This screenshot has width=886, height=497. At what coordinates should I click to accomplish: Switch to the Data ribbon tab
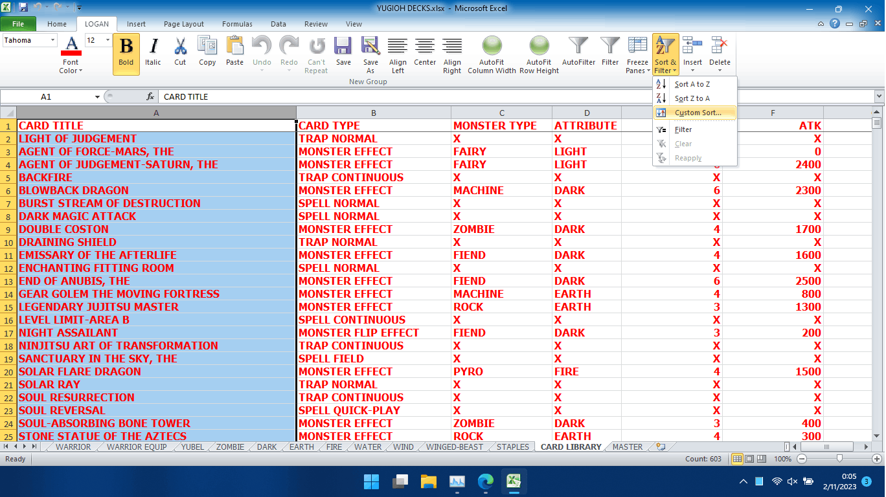coord(278,24)
